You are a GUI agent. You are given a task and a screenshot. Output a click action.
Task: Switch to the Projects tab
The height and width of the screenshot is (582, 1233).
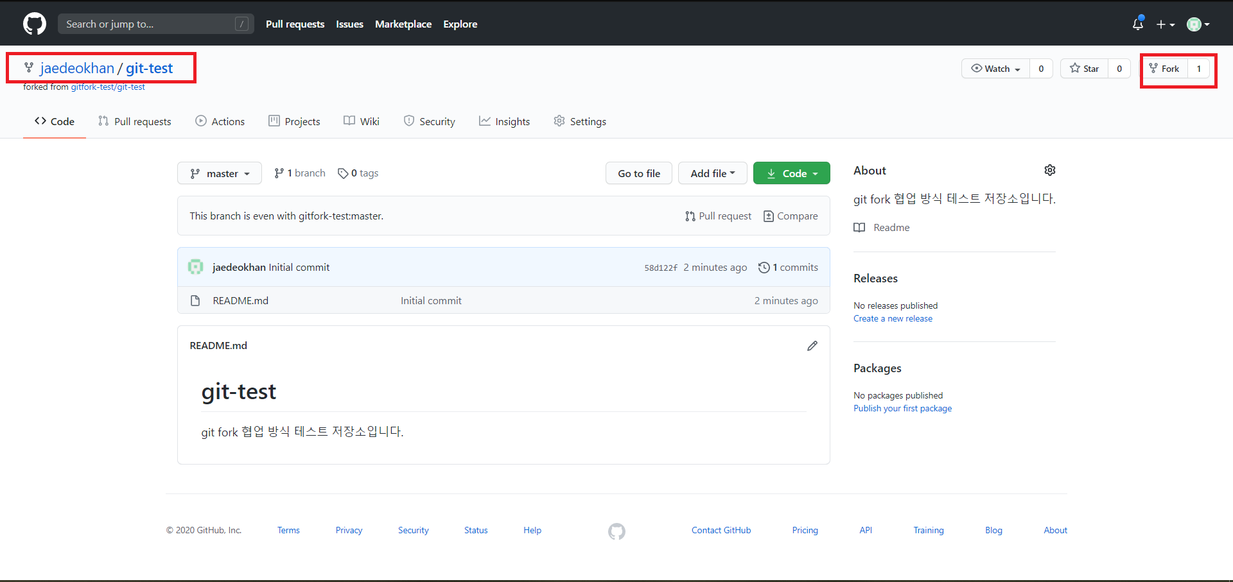tap(294, 121)
